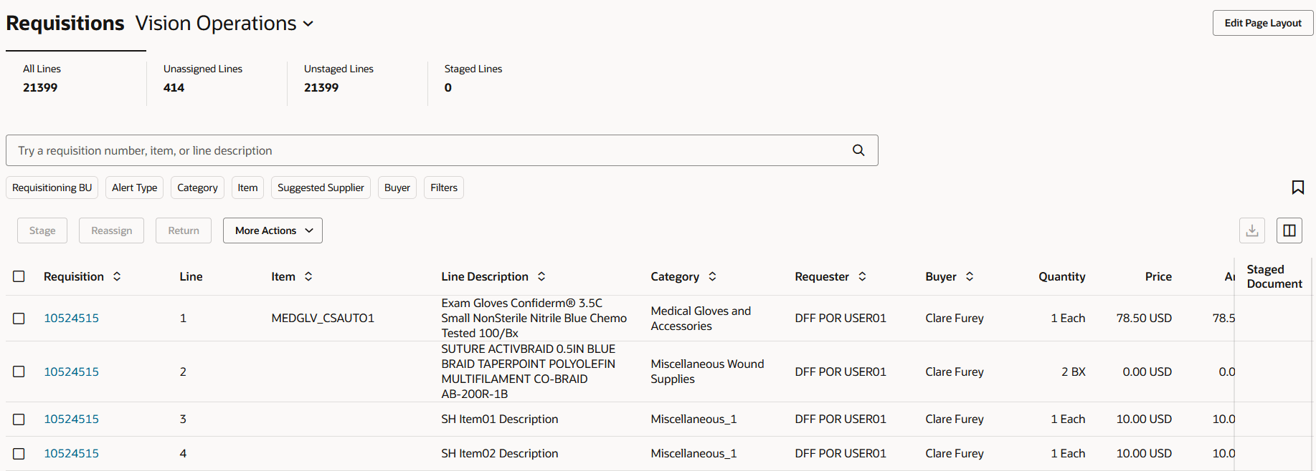Open the More Actions dropdown
1316x471 pixels.
tap(272, 230)
